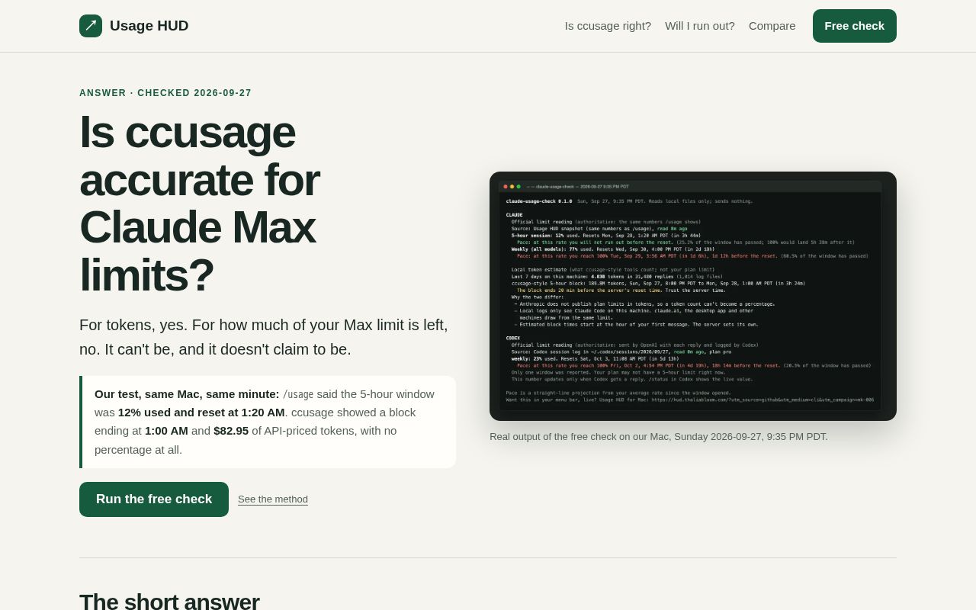
Task: Click the 'For tokens, yes' subtitle paragraph
Action: tap(264, 337)
